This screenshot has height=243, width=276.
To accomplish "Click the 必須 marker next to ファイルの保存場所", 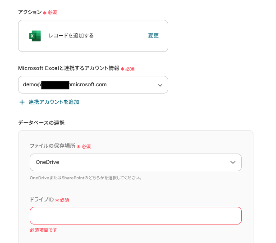I will [x=86, y=146].
